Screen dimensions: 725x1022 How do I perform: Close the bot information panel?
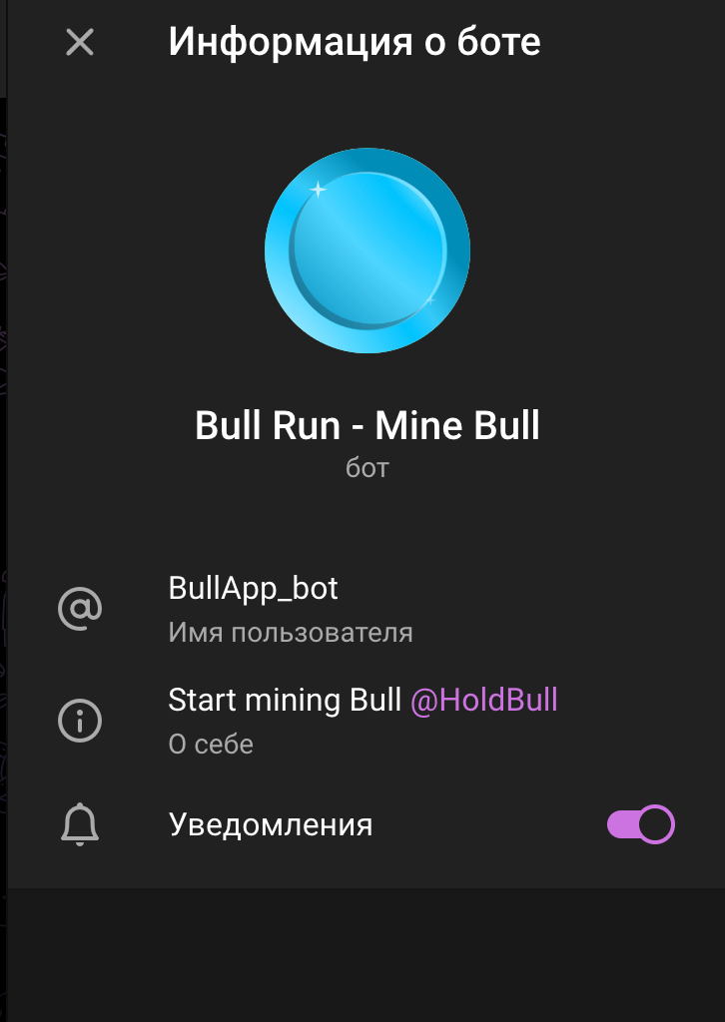pos(80,42)
